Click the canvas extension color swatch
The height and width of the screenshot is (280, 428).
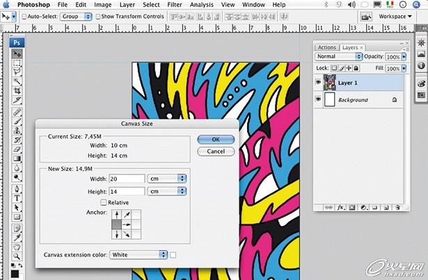(x=173, y=255)
